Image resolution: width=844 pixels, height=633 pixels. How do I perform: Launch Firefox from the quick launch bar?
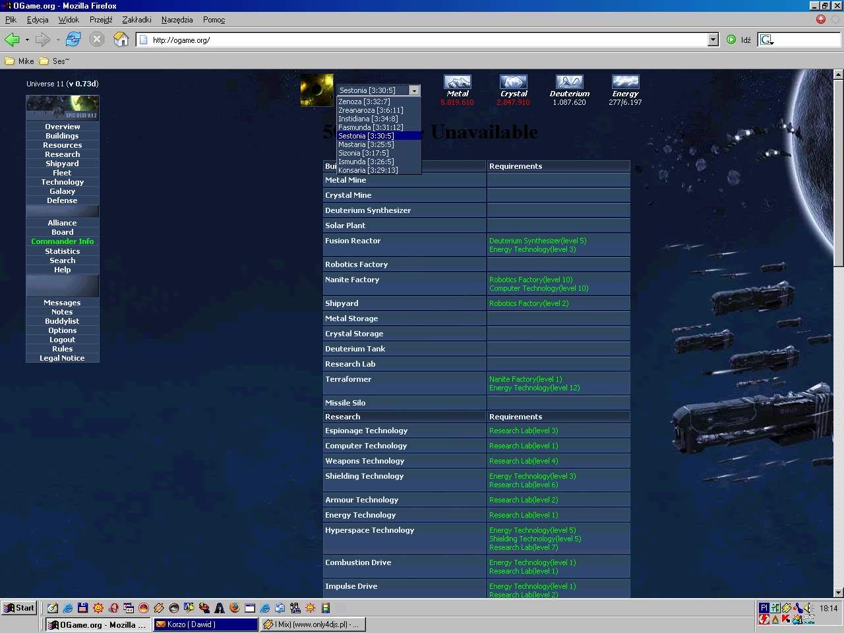235,608
